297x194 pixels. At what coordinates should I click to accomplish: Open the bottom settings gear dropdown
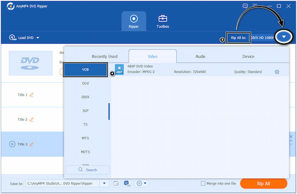click(142, 184)
